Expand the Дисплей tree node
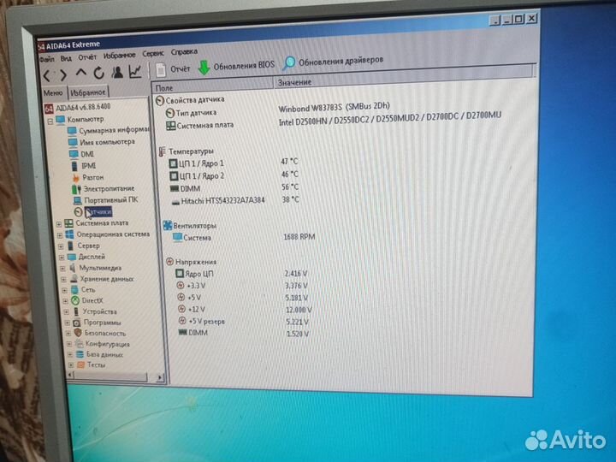Screen dimensions: 616x462 pos(59,257)
